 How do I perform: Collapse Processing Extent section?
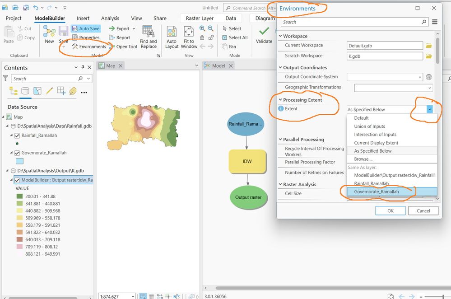coord(280,99)
